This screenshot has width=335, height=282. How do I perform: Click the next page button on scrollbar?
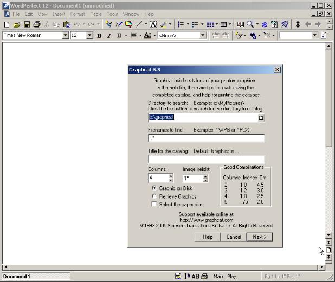tap(328, 257)
